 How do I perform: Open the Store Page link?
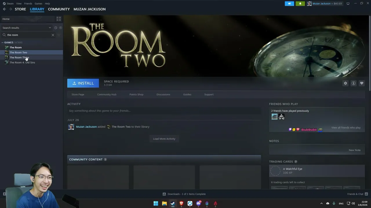(78, 94)
